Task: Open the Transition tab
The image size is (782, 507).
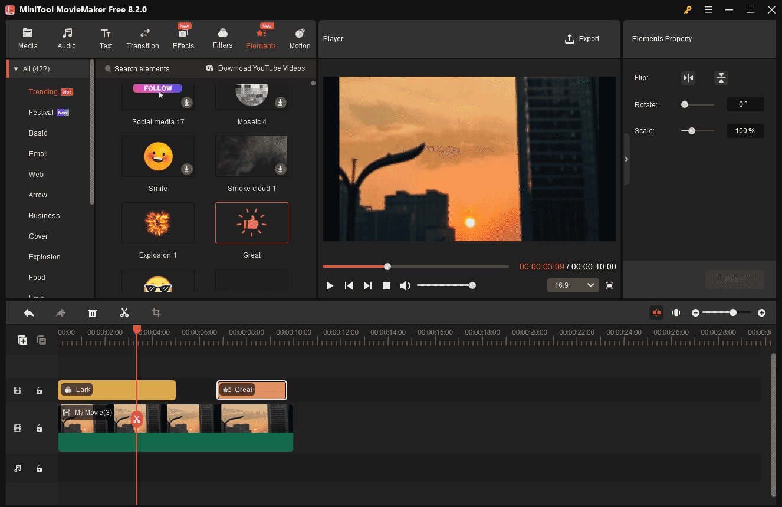Action: click(x=143, y=38)
